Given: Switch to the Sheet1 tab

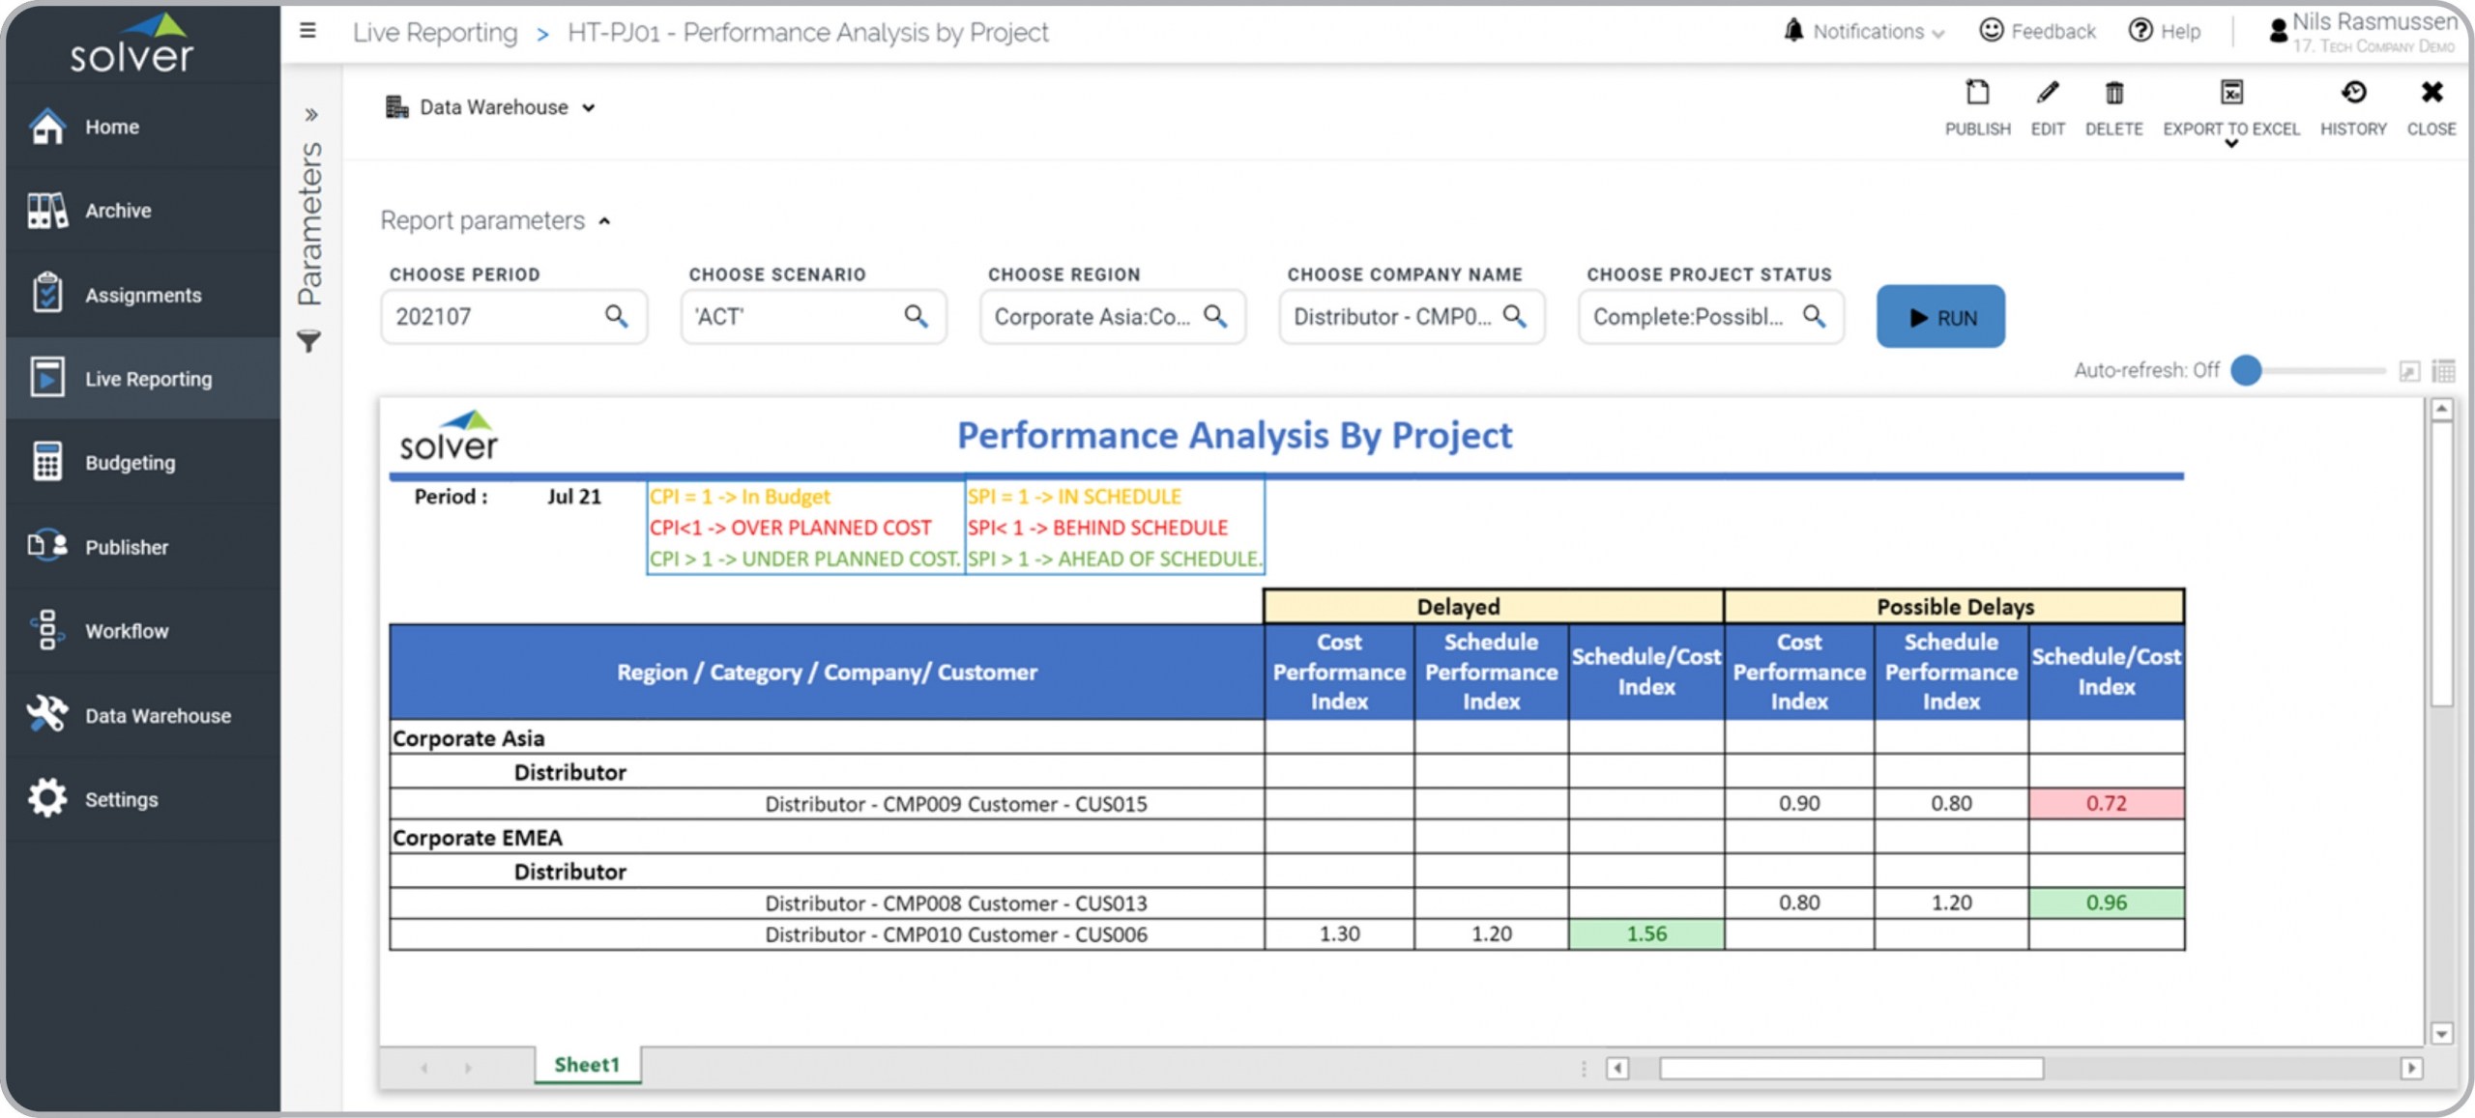Looking at the screenshot, I should point(587,1064).
